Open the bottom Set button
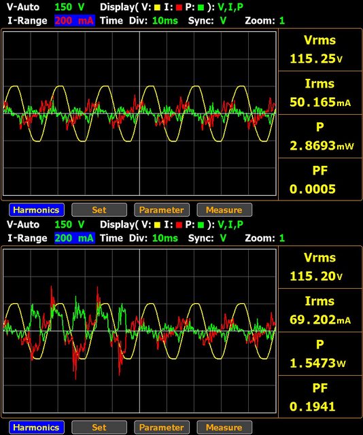The width and height of the screenshot is (363, 435). point(99,428)
